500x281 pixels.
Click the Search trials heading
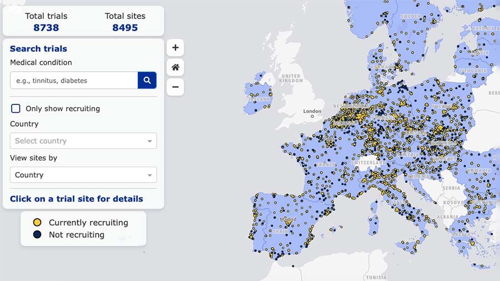point(38,49)
